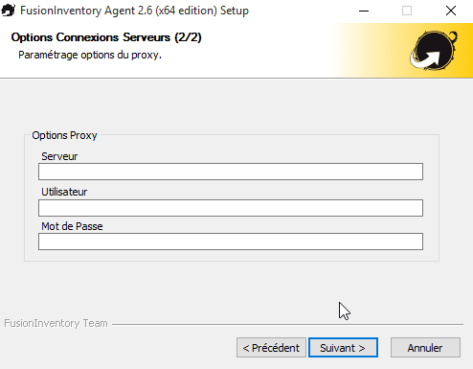
Task: Go back with the Précédent button
Action: coord(271,348)
